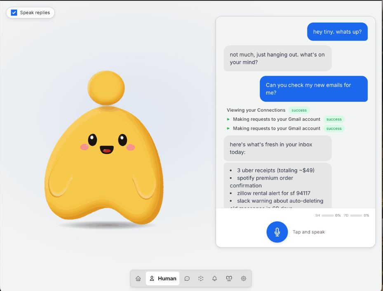Click the 5H usage progress bar
383x291 pixels.
coord(328,215)
